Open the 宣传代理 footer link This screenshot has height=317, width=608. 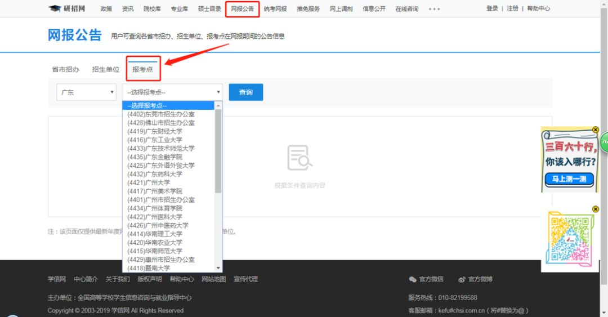tap(246, 279)
